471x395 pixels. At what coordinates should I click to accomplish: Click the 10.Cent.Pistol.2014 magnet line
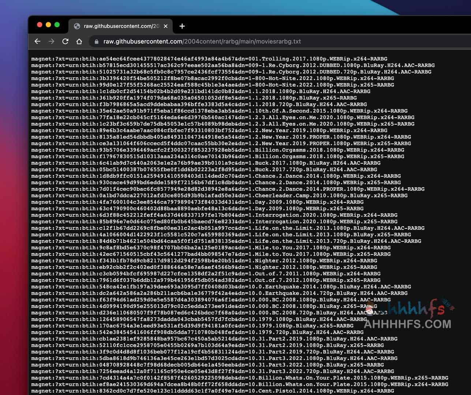[213, 391]
